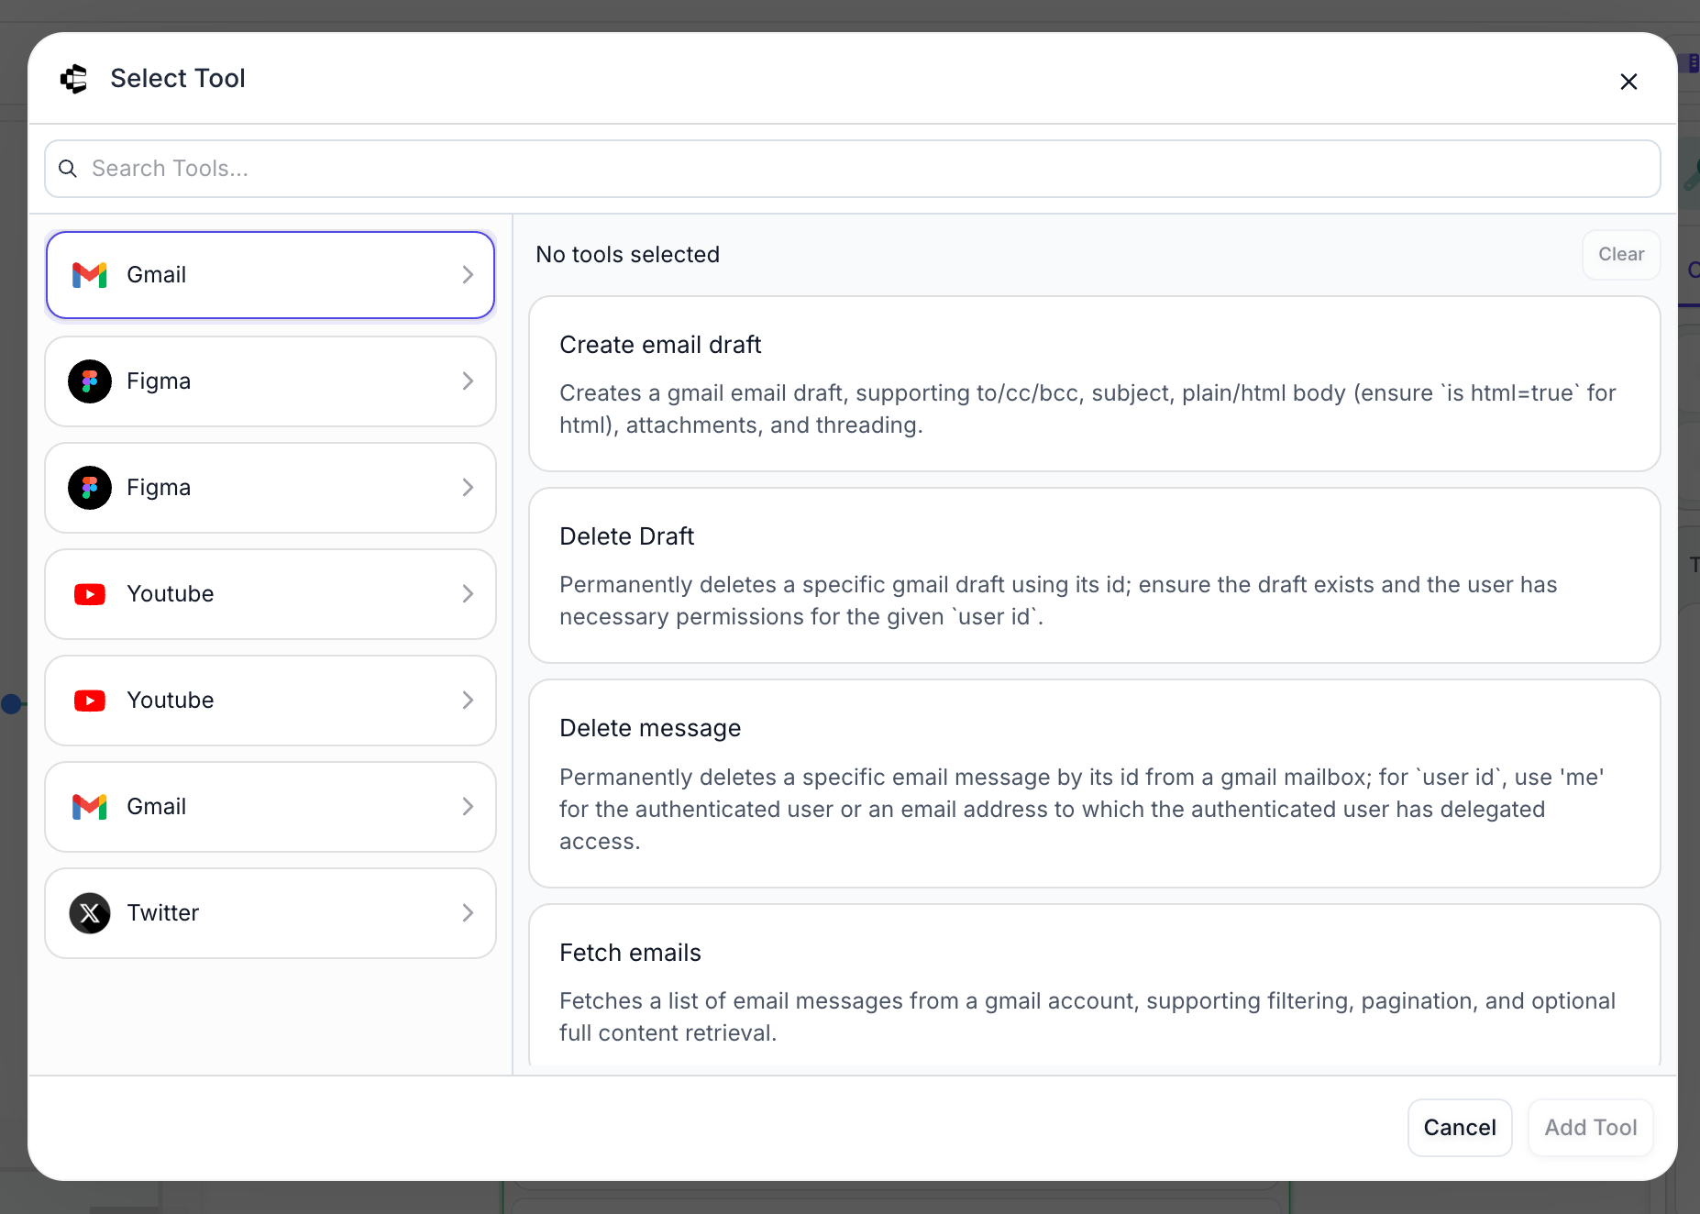The width and height of the screenshot is (1700, 1214).
Task: Select the Delete Draft tool card
Action: 1094,575
